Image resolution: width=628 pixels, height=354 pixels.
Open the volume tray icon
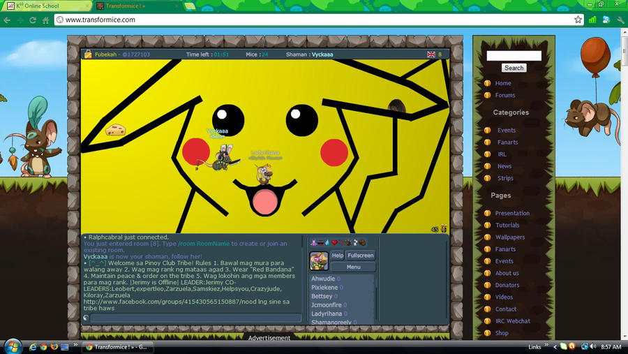(592, 346)
